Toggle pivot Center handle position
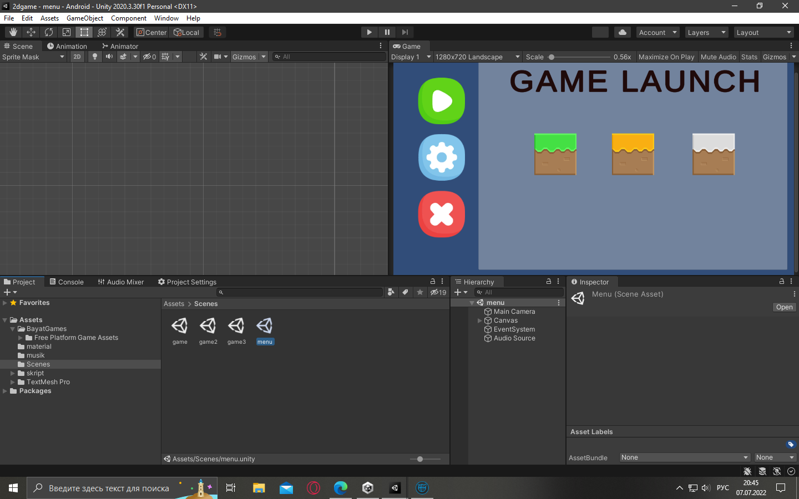 (151, 32)
